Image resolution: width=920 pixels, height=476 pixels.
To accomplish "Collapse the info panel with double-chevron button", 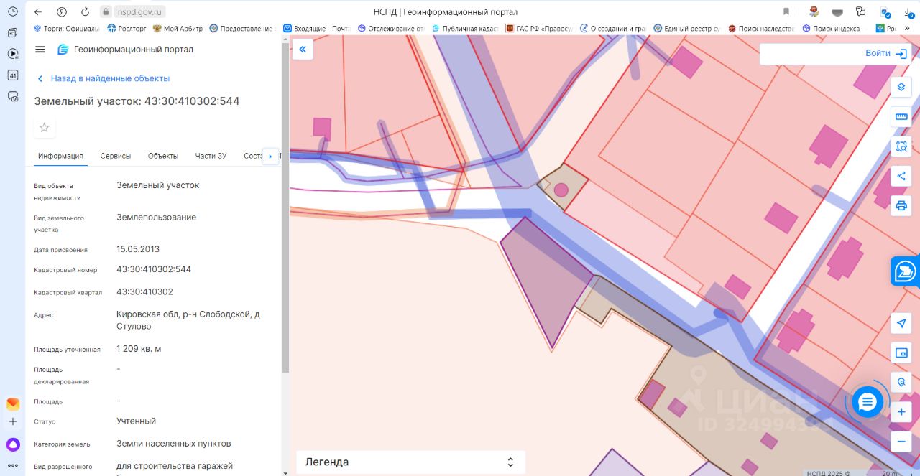I will pos(303,50).
